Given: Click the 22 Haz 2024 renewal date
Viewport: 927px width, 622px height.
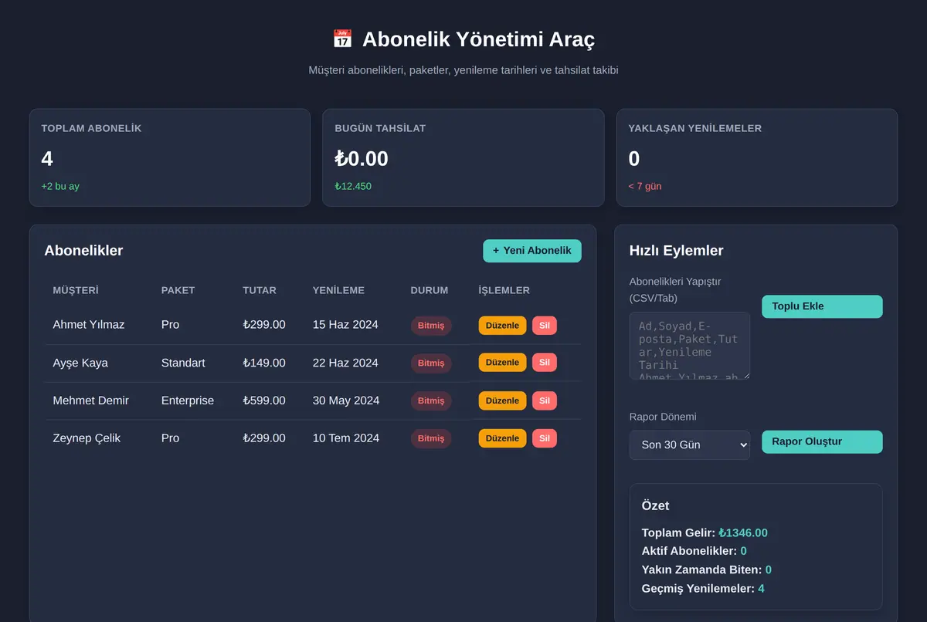Looking at the screenshot, I should click(345, 363).
